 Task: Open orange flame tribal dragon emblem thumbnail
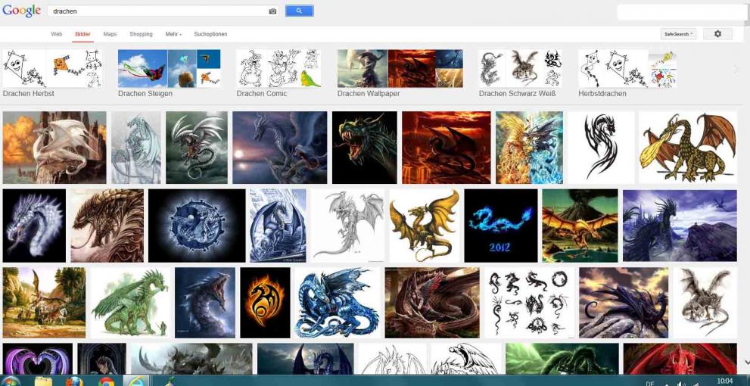point(265,303)
